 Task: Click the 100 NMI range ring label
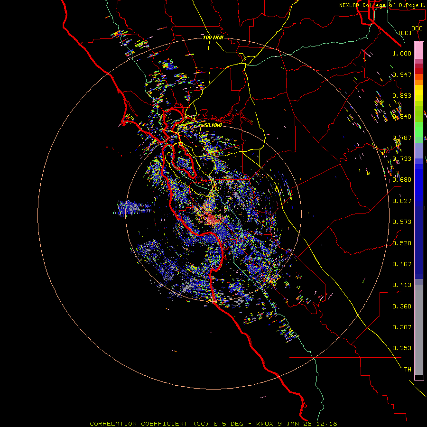click(213, 37)
